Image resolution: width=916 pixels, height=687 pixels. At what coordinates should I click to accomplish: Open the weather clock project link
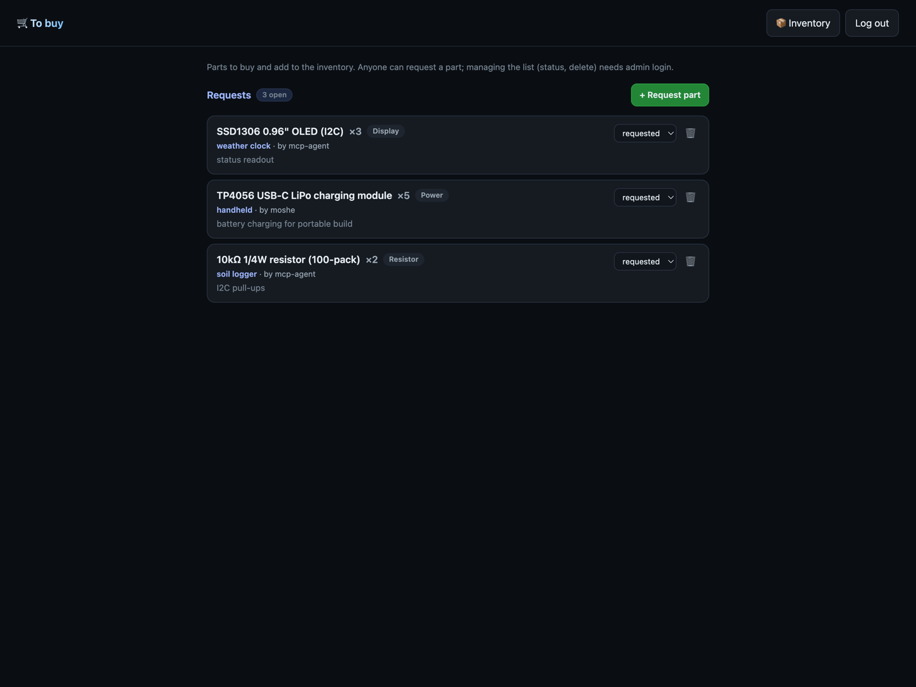click(x=243, y=146)
